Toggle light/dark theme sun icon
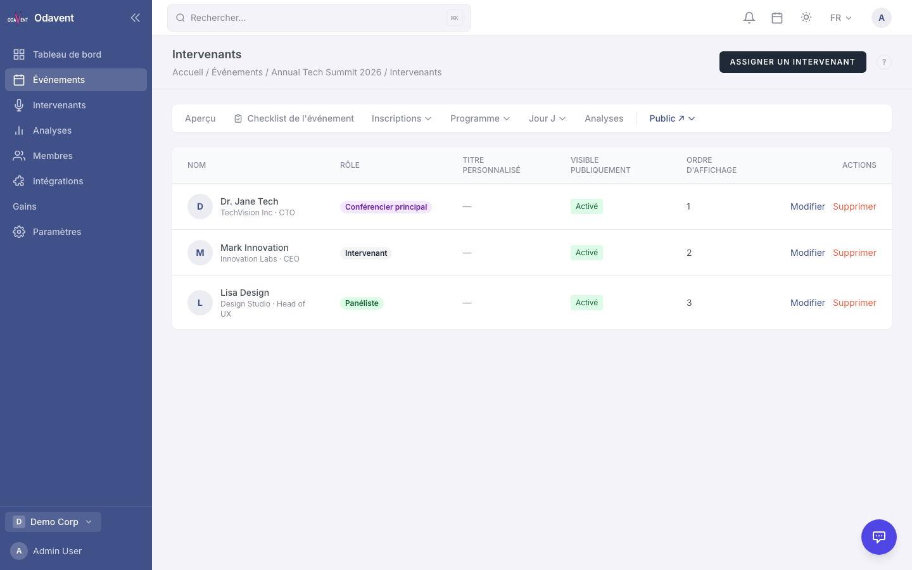This screenshot has height=570, width=912. pyautogui.click(x=806, y=18)
